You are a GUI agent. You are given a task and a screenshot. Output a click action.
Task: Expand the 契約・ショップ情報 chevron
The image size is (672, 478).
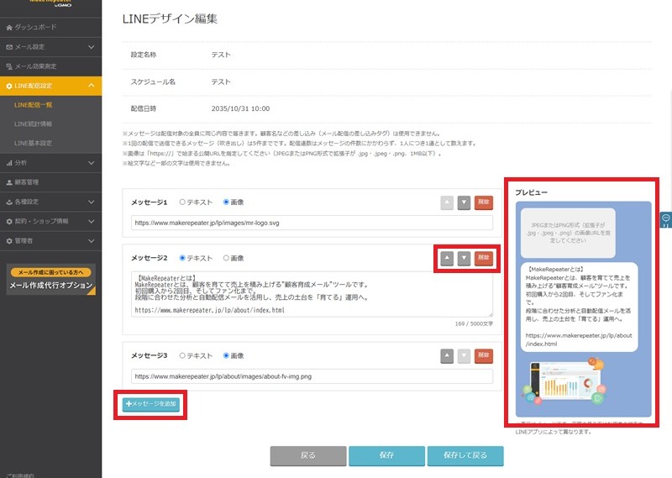(91, 222)
